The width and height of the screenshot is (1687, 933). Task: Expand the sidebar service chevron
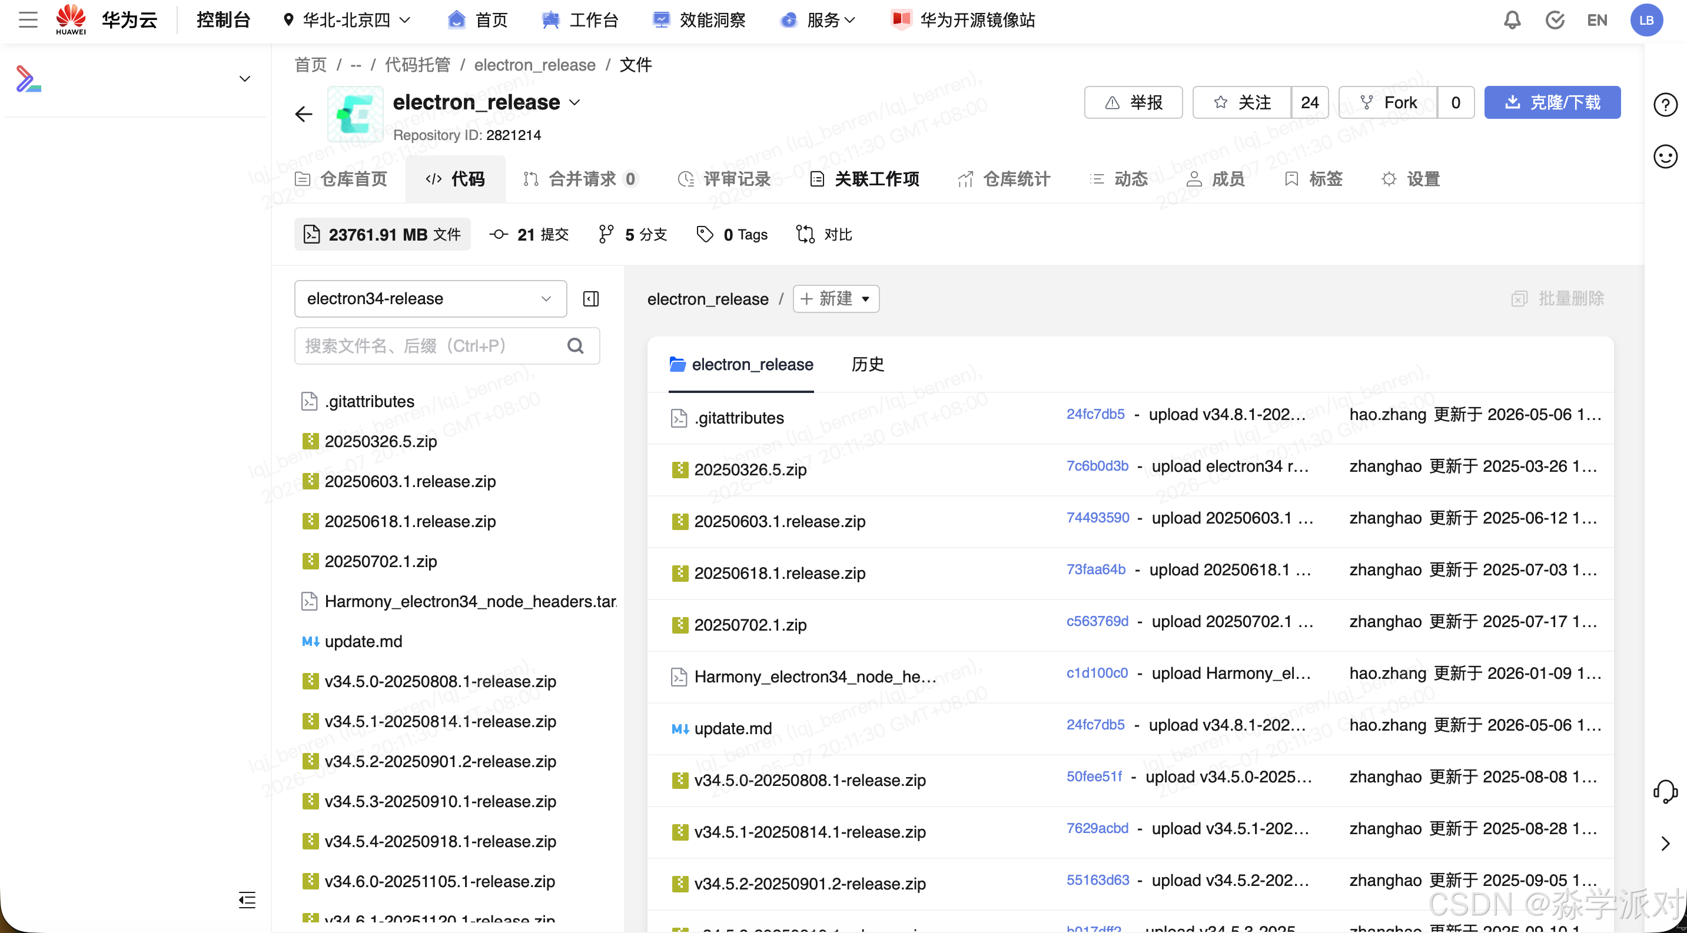[x=244, y=79]
